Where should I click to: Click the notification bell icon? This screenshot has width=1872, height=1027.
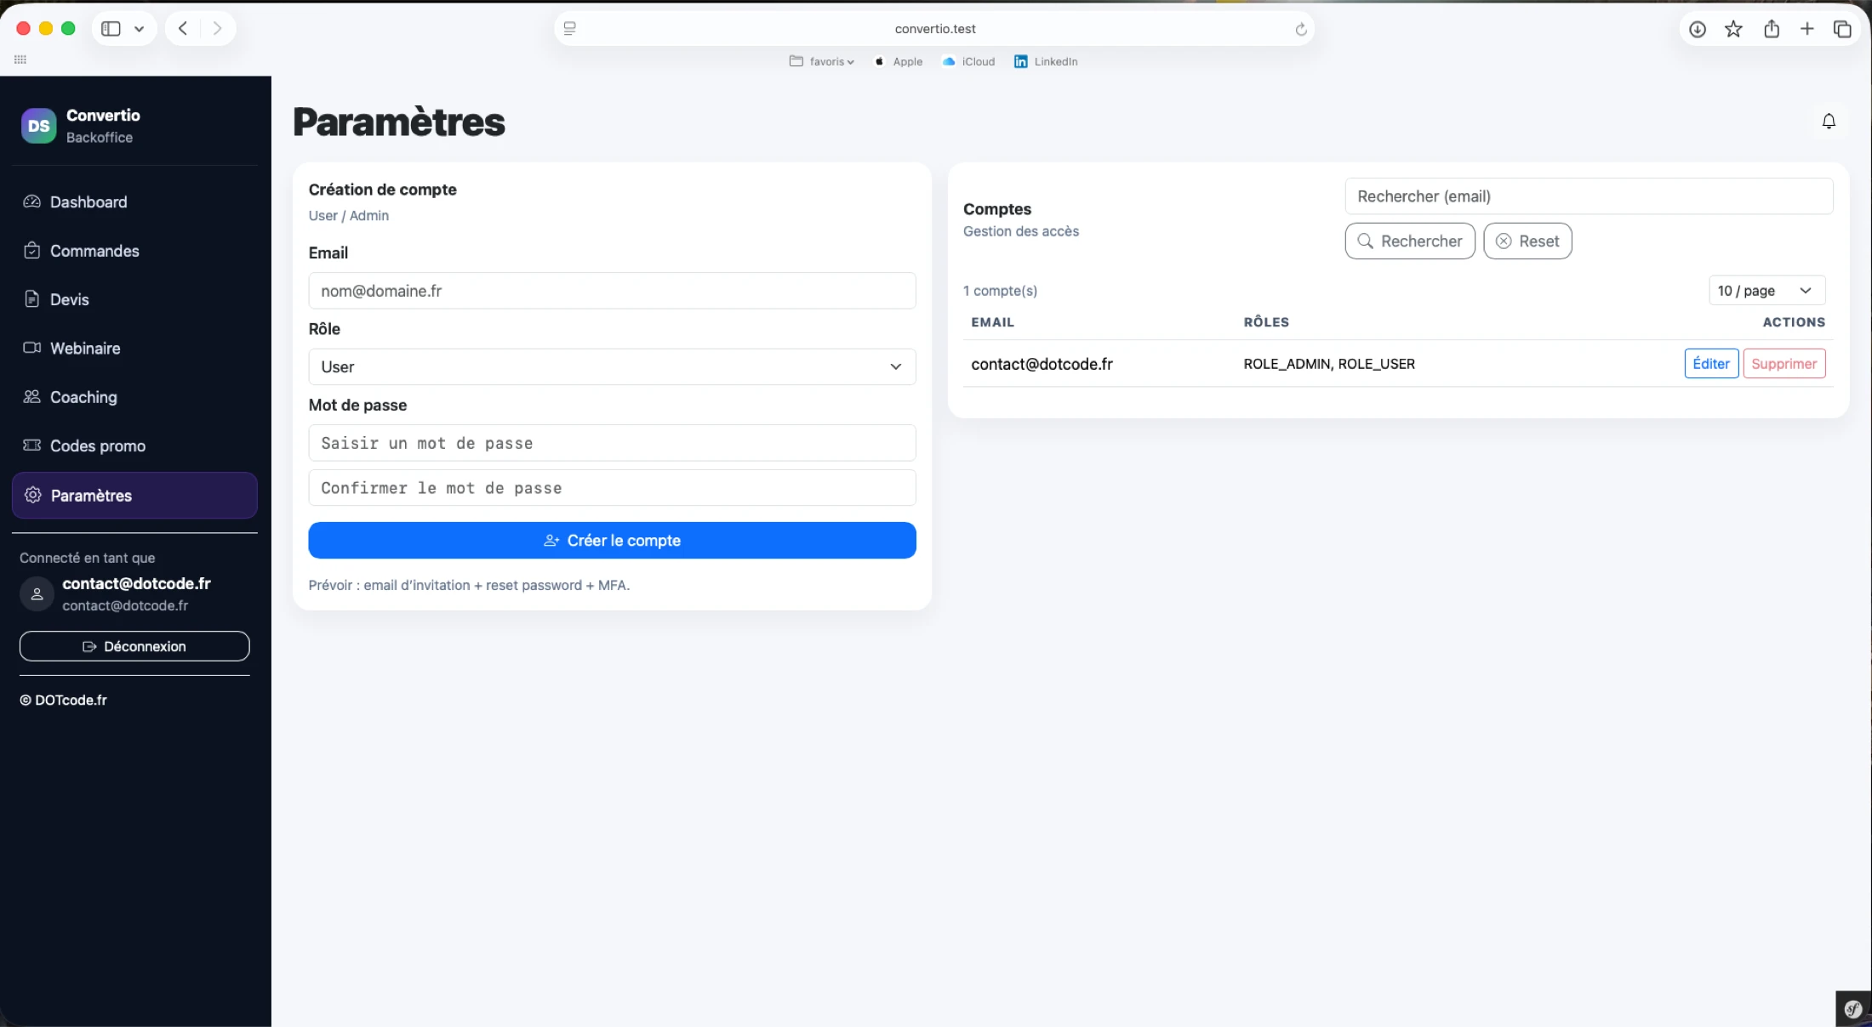[1829, 122]
